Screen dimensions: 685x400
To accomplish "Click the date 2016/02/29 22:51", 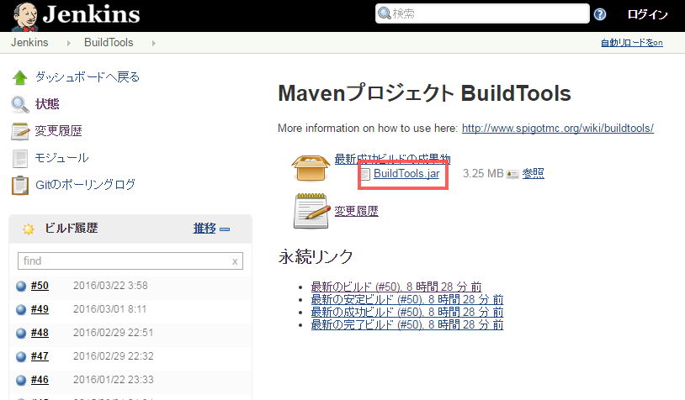I will tap(113, 333).
